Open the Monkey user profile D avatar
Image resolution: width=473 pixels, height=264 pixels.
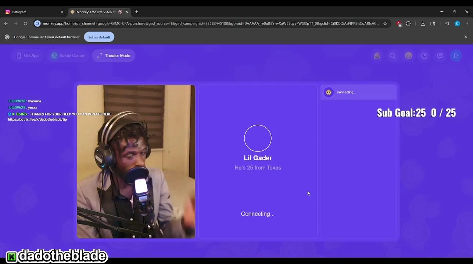[456, 56]
